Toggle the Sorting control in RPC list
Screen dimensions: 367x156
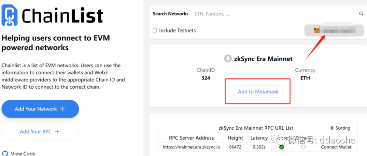click(340, 128)
